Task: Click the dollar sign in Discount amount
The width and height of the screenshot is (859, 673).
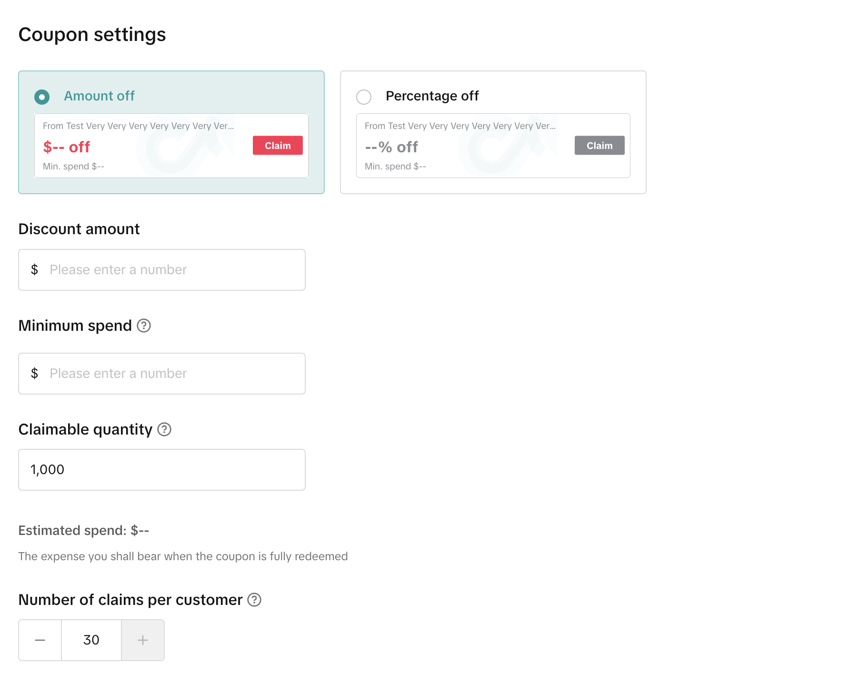Action: click(34, 270)
